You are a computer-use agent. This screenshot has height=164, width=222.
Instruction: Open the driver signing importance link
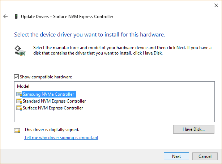pyautogui.click(x=61, y=138)
